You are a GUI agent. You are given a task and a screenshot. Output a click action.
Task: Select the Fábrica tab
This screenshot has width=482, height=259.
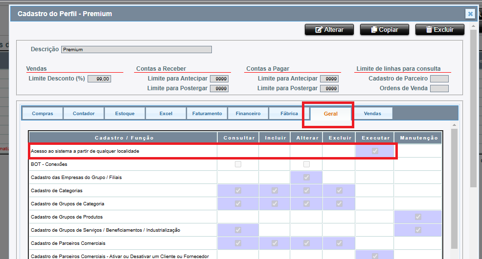(289, 114)
